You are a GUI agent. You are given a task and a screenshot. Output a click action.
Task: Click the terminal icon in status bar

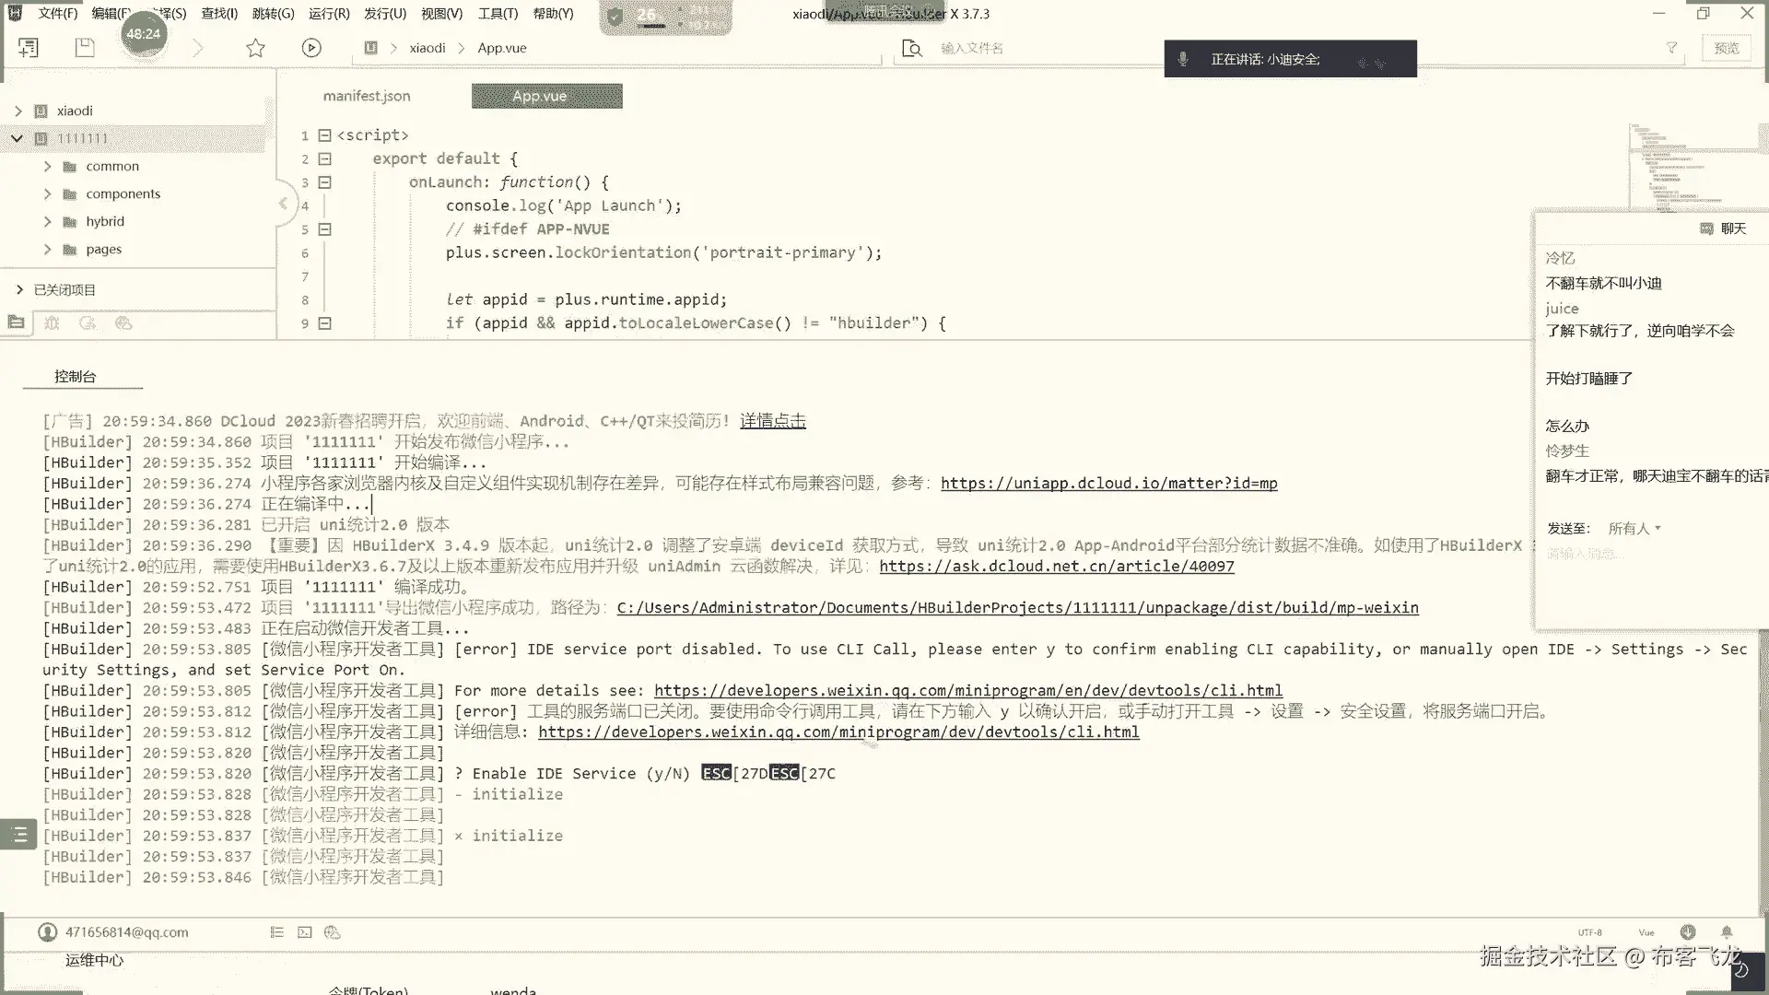(305, 932)
